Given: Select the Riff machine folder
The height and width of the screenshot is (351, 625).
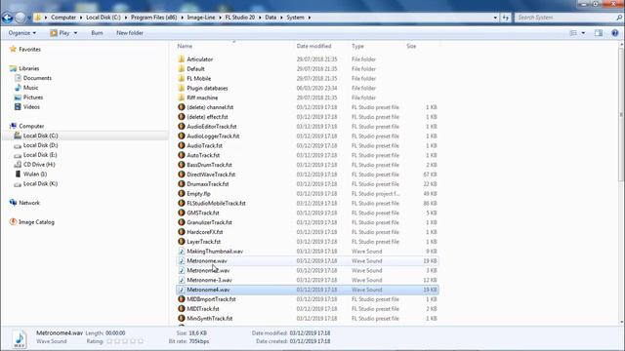Looking at the screenshot, I should point(202,97).
